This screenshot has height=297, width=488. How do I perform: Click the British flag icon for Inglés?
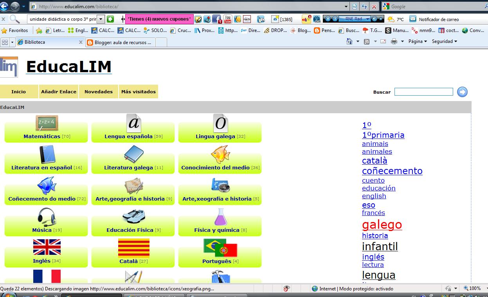click(x=46, y=247)
